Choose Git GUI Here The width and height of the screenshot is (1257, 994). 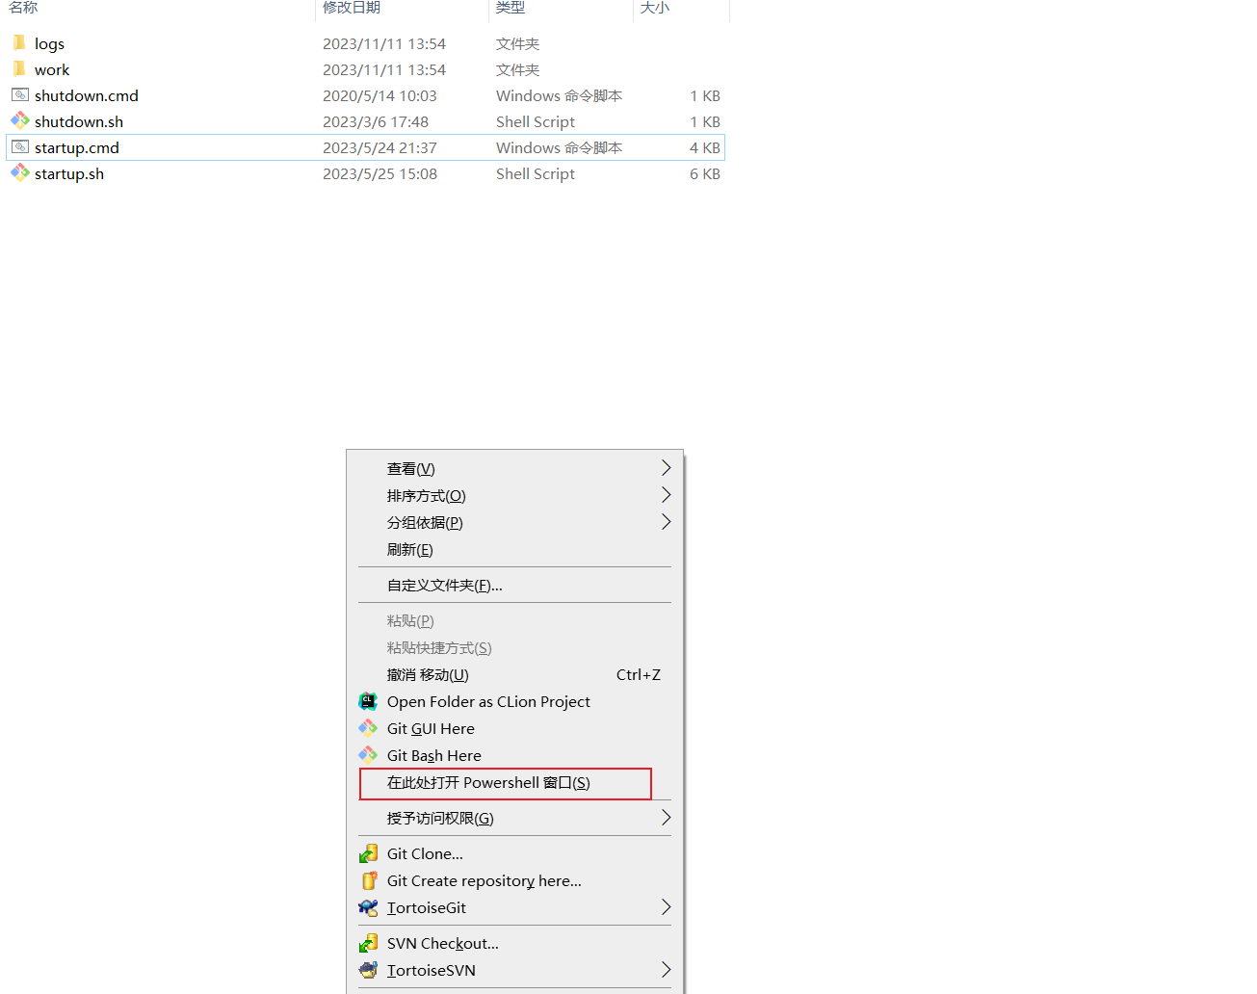click(514, 728)
